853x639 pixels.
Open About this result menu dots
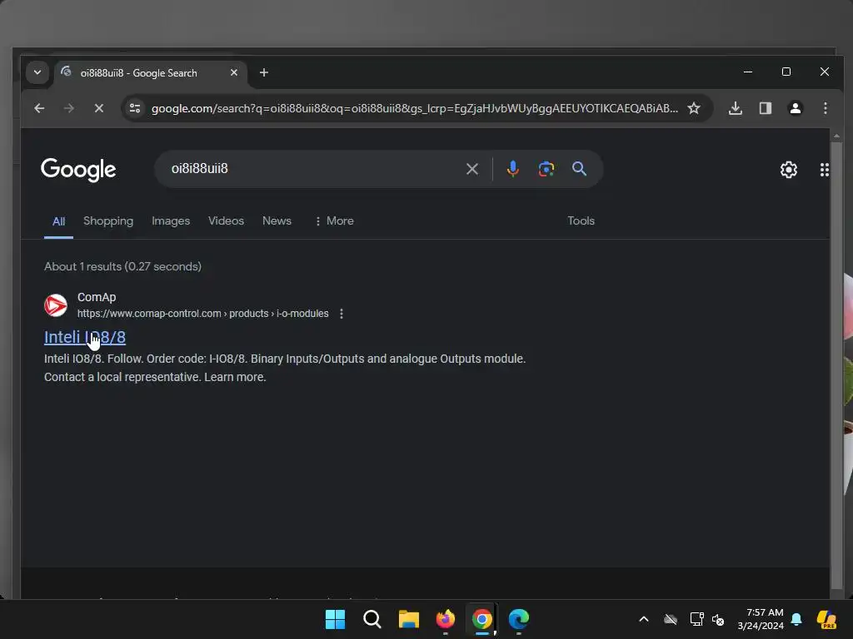[x=341, y=314]
